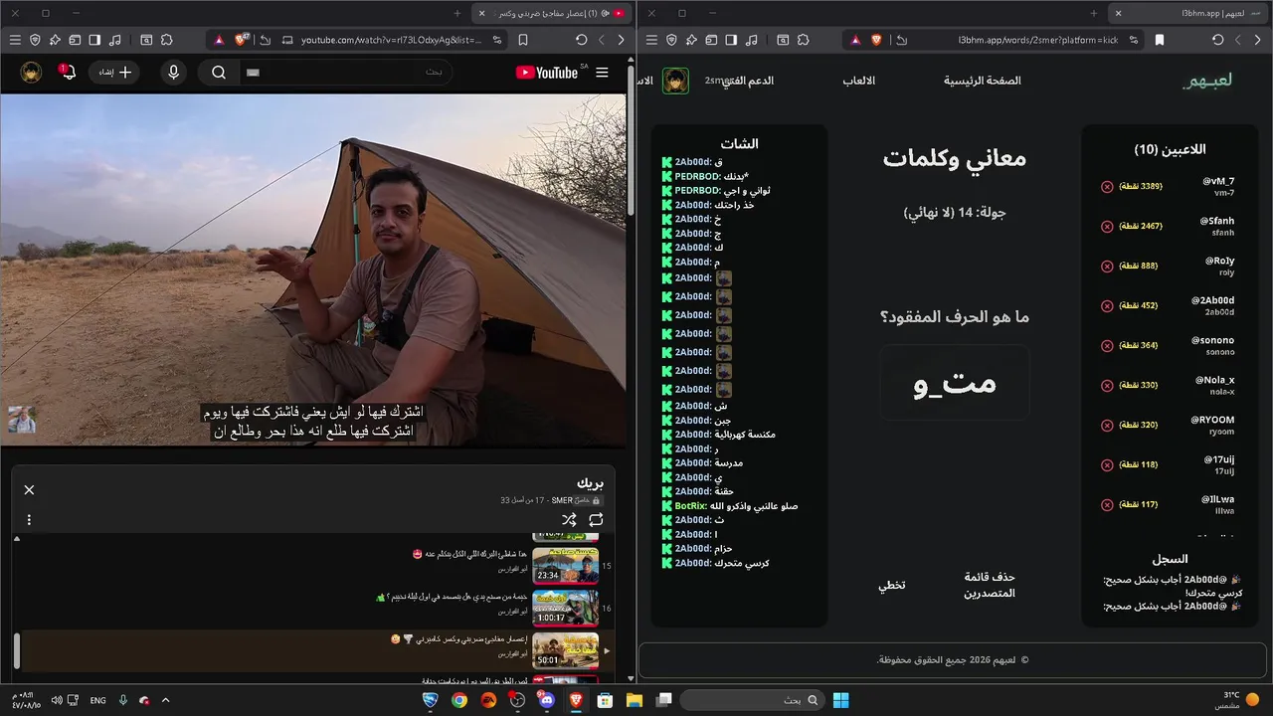Viewport: 1273px width, 716px height.
Task: Toggle sidebar panel icon in YouTube window
Action: tap(94, 40)
